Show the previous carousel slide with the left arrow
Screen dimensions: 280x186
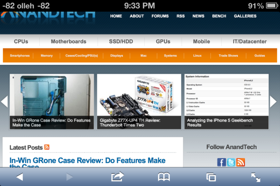4,102
